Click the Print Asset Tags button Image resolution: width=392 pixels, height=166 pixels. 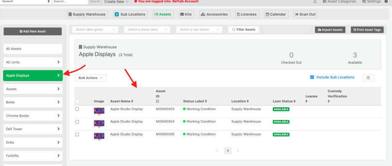pos(367,30)
